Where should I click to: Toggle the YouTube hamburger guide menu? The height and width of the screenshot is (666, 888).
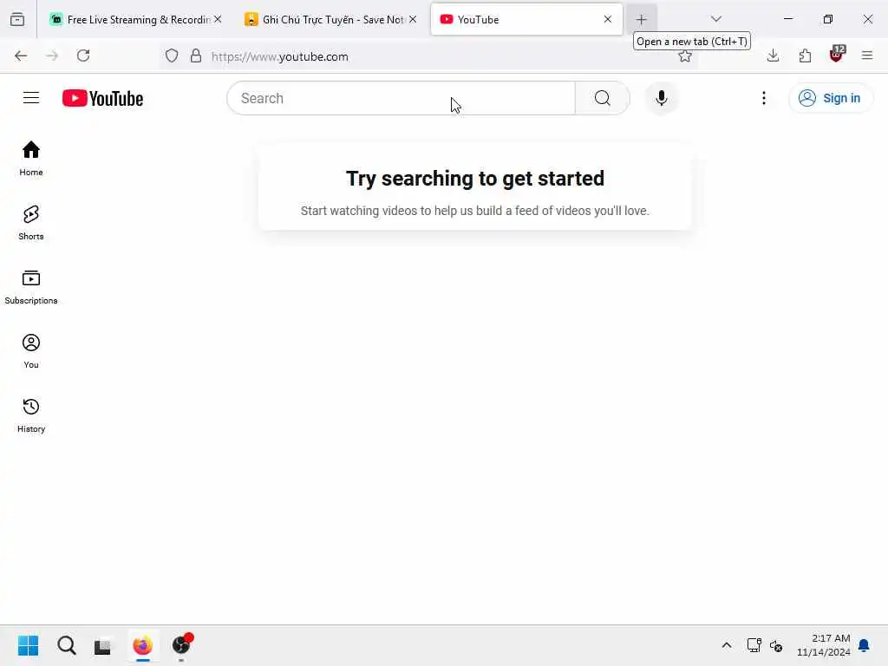pyautogui.click(x=31, y=98)
